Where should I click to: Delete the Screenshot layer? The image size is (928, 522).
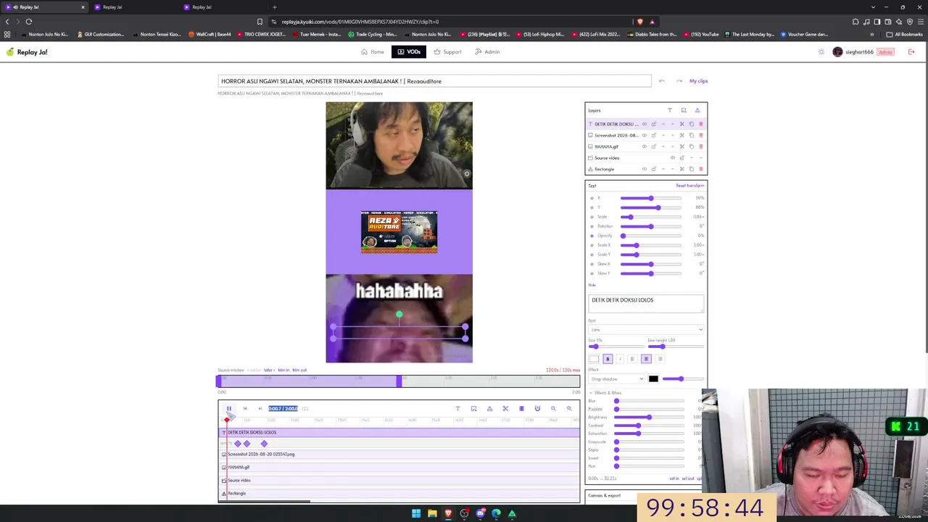click(700, 136)
